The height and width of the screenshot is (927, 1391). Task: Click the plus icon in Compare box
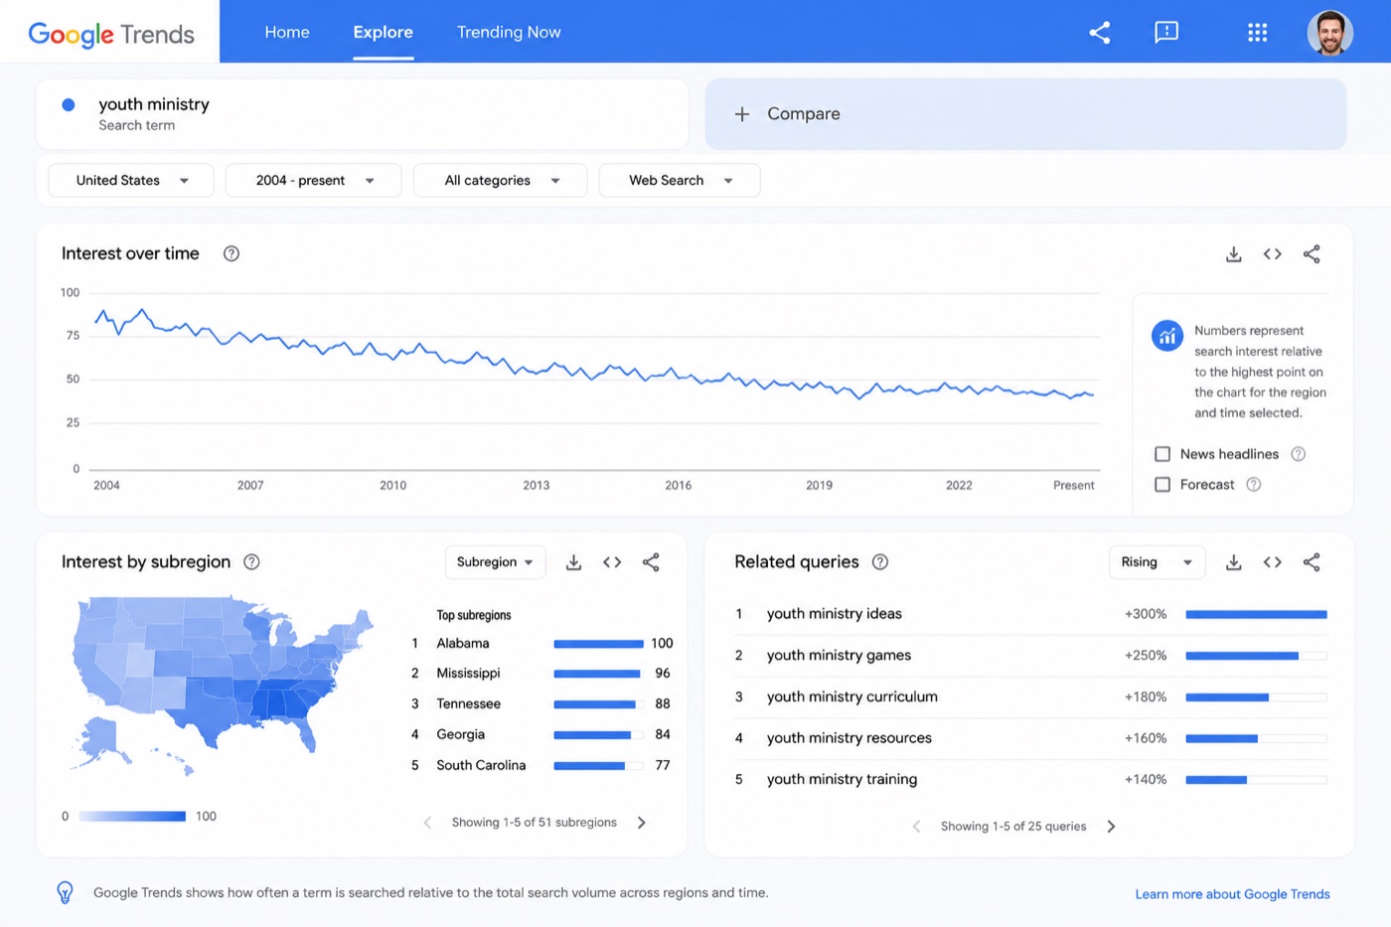click(742, 114)
